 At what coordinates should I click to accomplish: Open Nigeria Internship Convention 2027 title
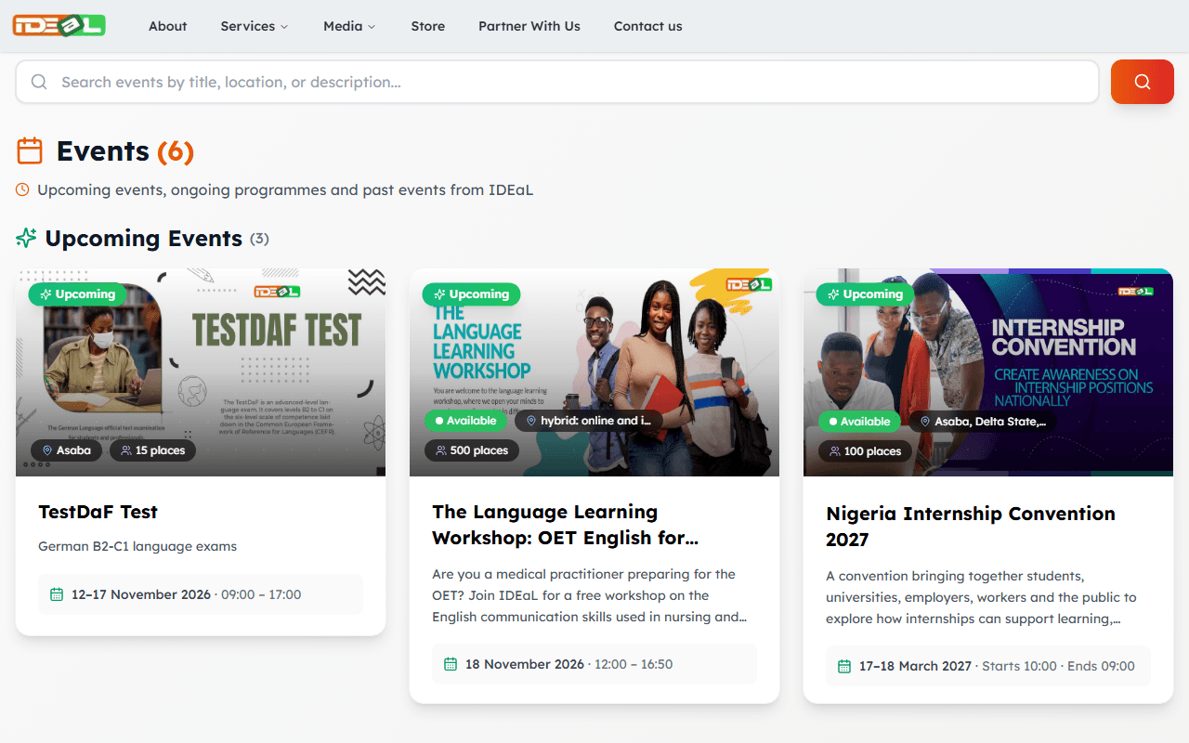click(971, 527)
